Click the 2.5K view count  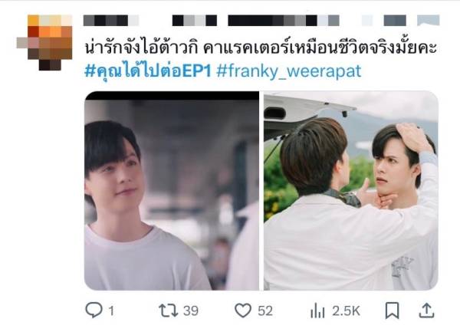pyautogui.click(x=347, y=311)
